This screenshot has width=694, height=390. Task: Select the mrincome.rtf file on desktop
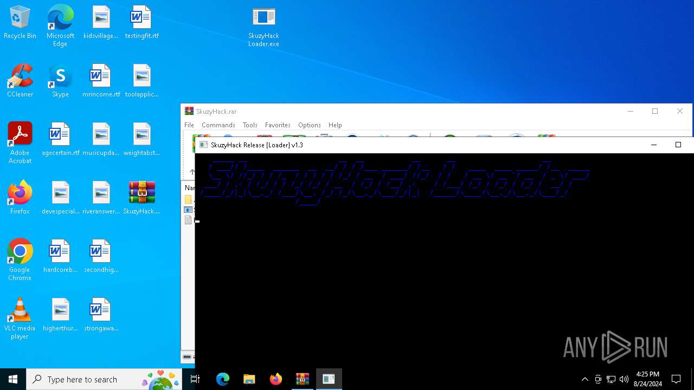tap(101, 81)
